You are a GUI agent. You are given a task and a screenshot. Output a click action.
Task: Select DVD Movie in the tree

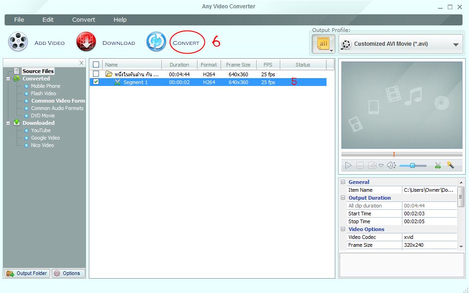pos(43,116)
